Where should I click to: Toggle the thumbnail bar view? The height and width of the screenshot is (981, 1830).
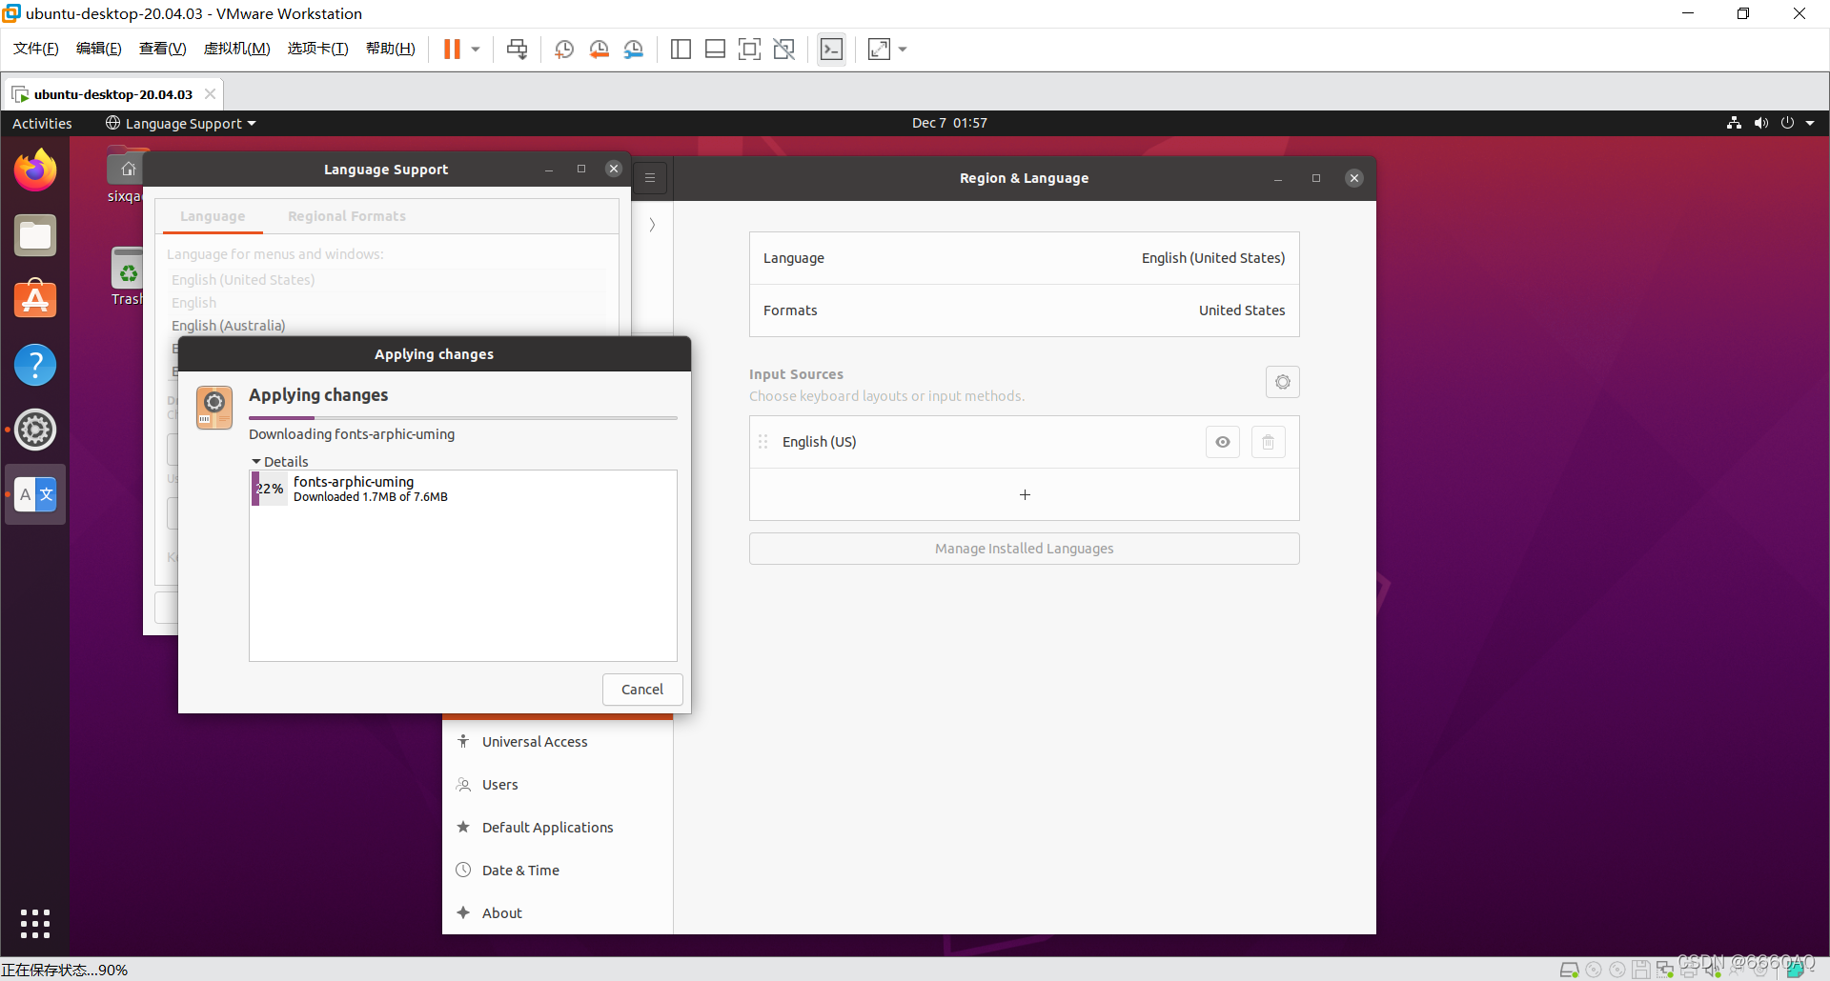coord(715,49)
